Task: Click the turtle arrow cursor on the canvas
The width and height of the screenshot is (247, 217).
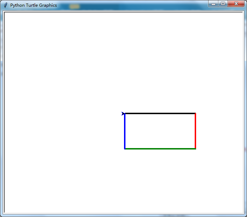Action: 123,113
